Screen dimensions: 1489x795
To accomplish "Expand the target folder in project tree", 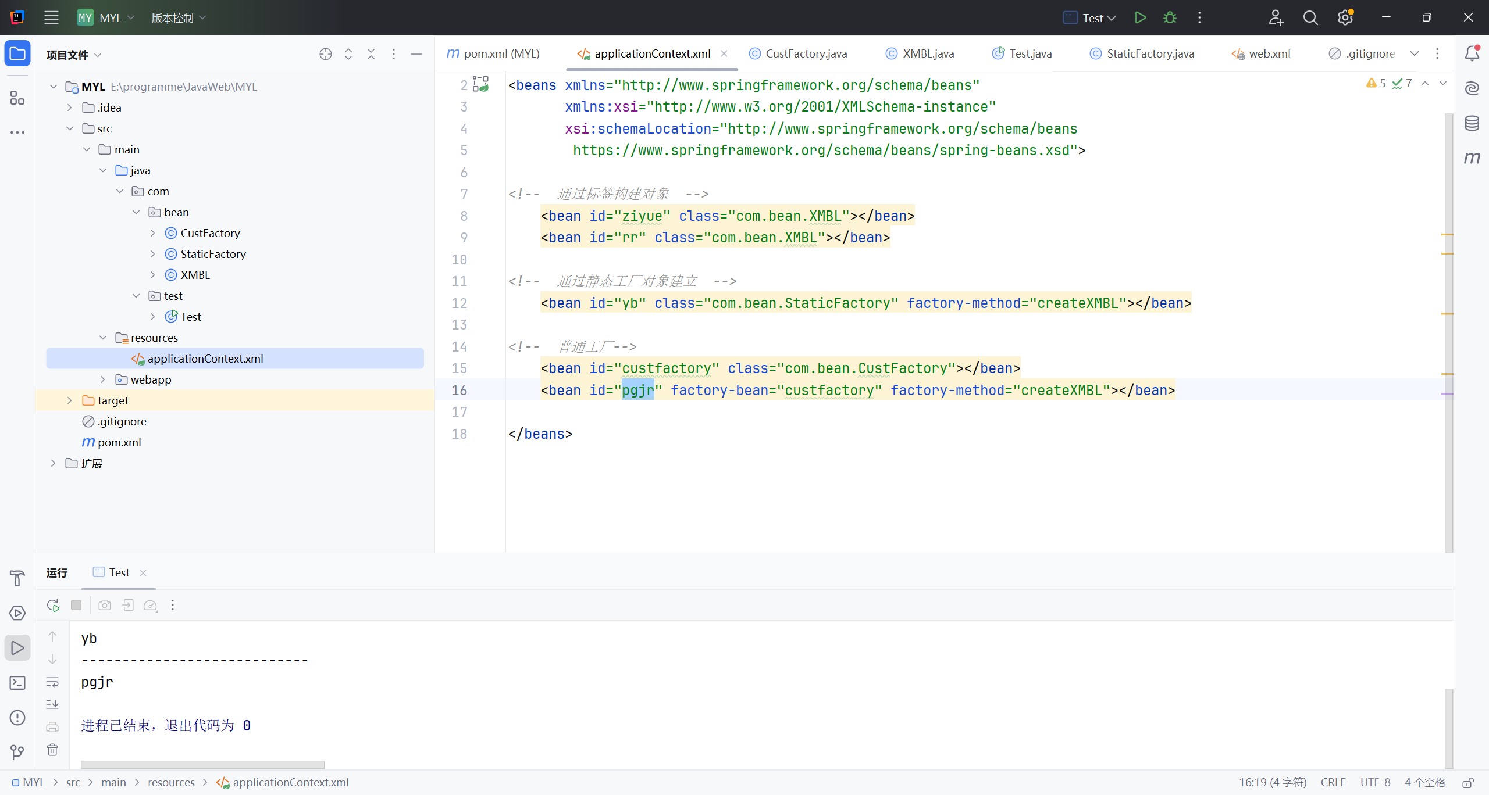I will 70,400.
